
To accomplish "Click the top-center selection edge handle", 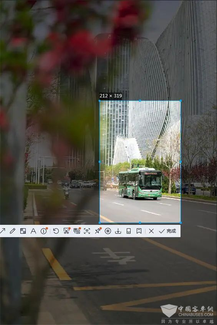I will (140, 101).
